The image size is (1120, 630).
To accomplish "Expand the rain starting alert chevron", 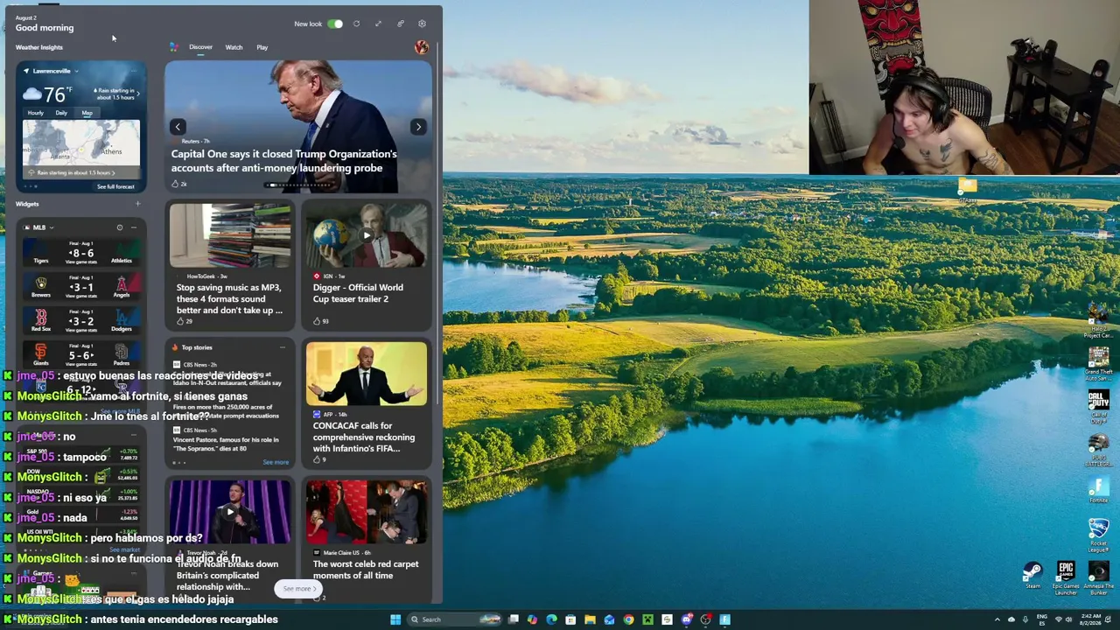I will pyautogui.click(x=137, y=94).
